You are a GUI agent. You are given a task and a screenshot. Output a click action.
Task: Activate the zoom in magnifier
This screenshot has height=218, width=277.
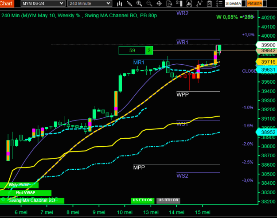tap(139, 4)
